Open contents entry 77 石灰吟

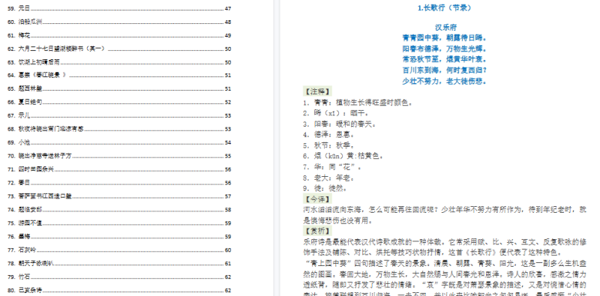tap(119, 250)
